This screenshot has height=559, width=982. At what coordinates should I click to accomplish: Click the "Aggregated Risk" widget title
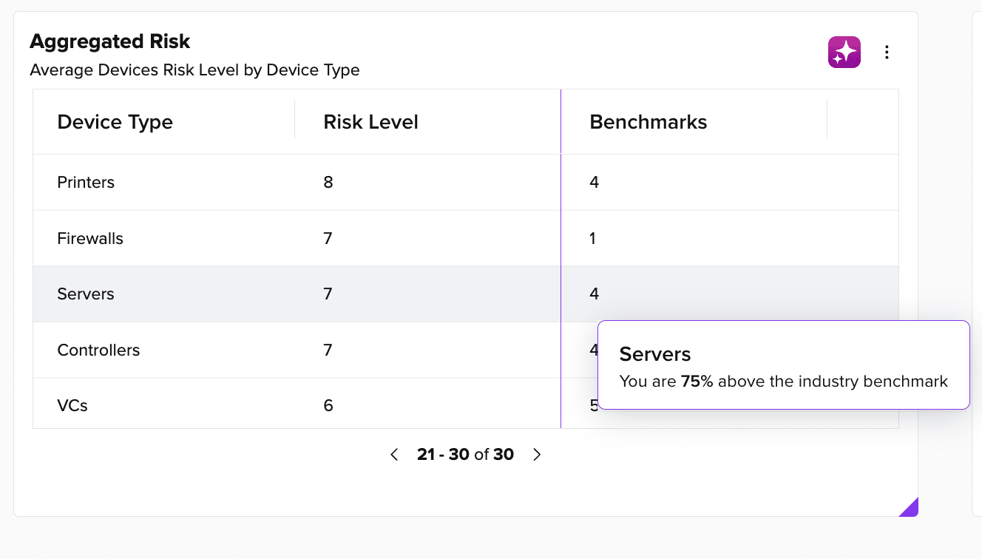(x=110, y=41)
